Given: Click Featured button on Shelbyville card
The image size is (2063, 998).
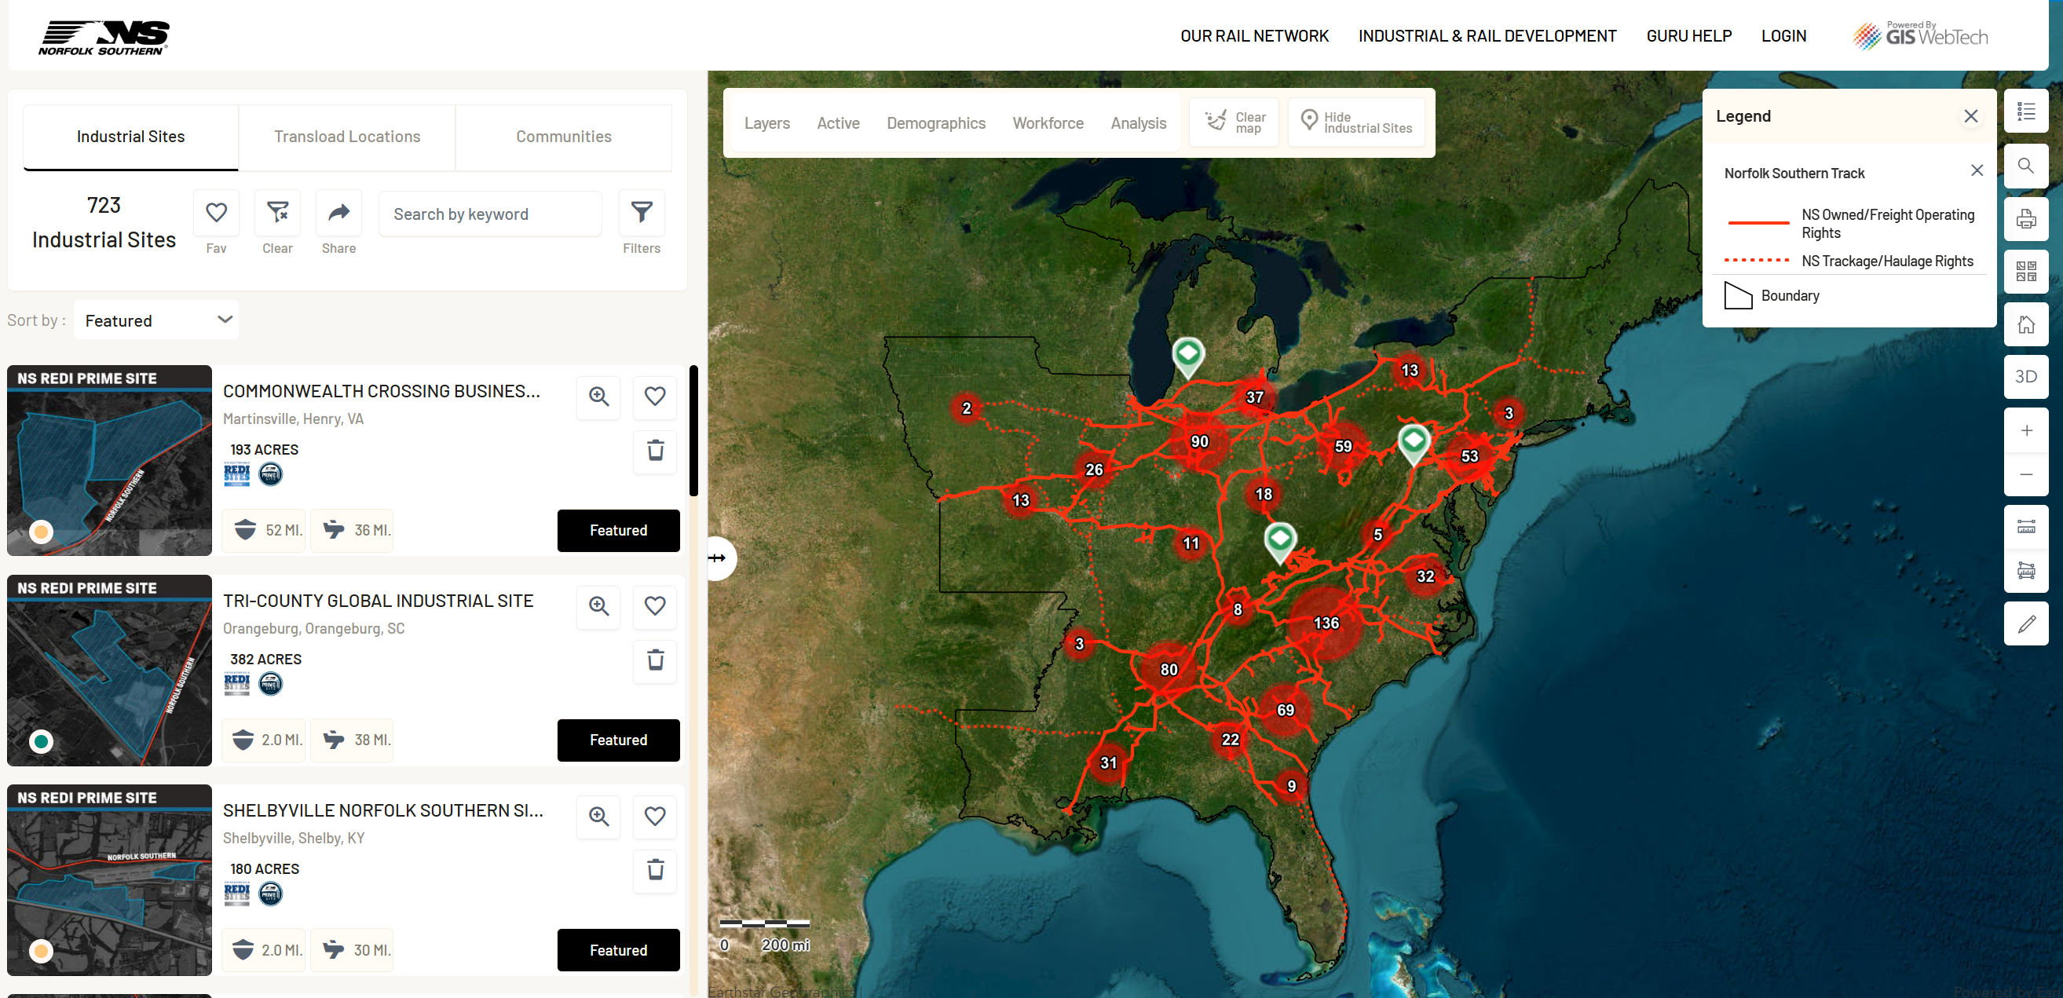Looking at the screenshot, I should (x=617, y=950).
